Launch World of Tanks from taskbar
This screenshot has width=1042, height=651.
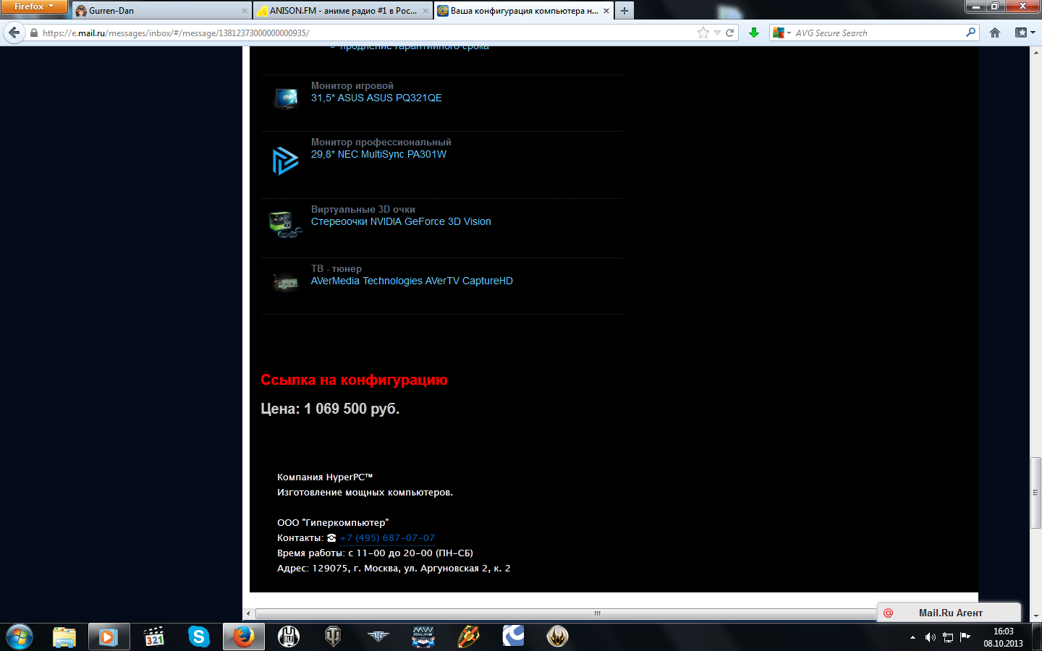pyautogui.click(x=333, y=637)
